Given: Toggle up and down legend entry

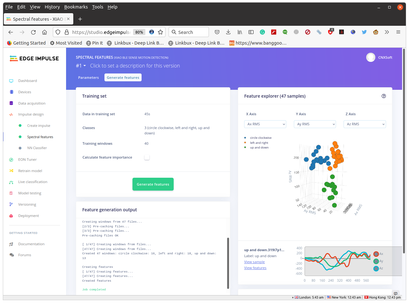Looking at the screenshot, I should click(x=256, y=148).
